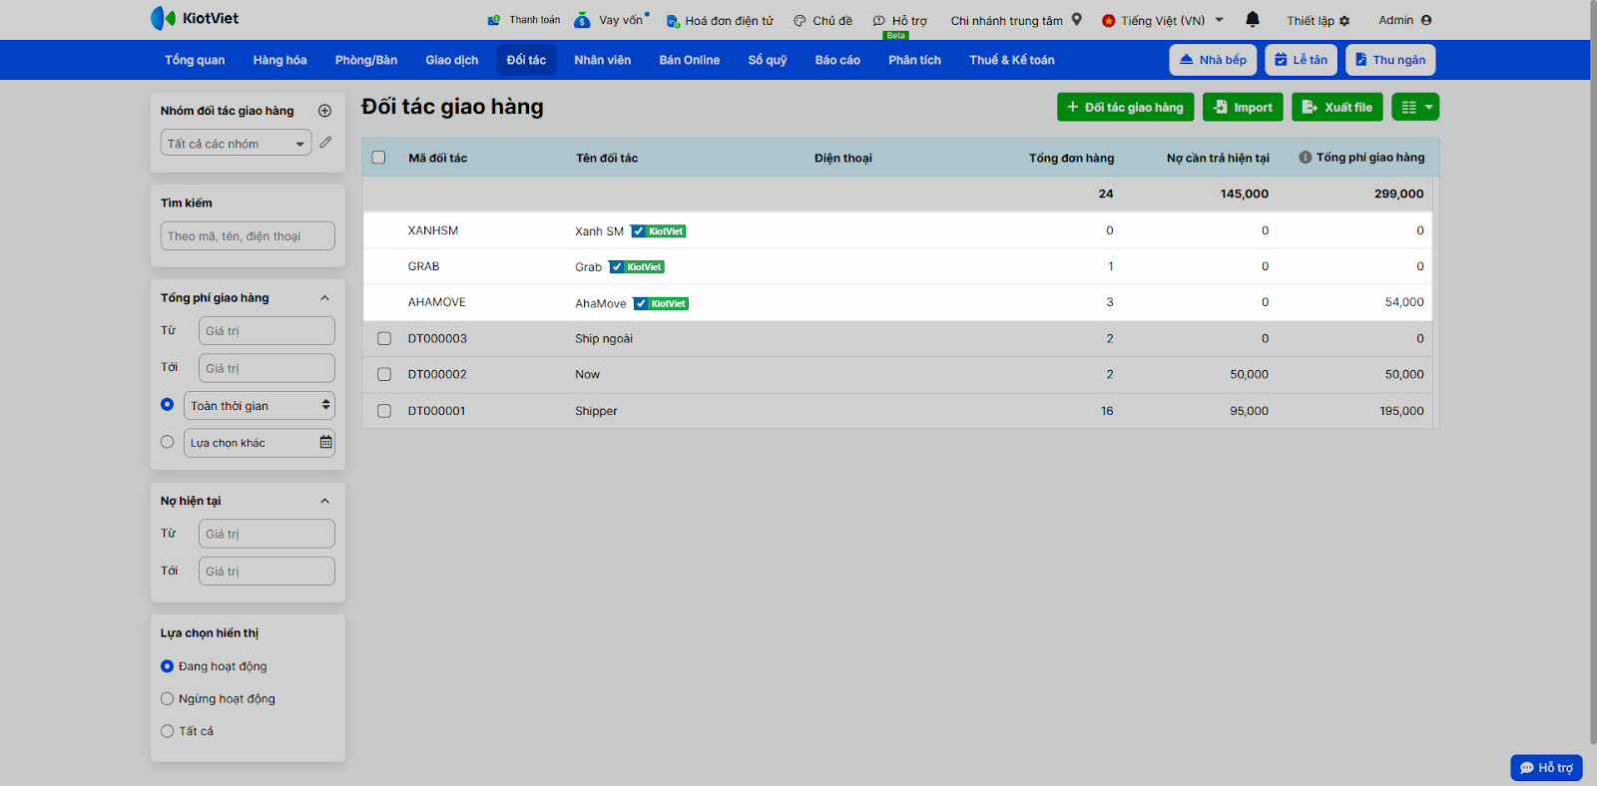Add a new delivery partner group

tap(324, 111)
